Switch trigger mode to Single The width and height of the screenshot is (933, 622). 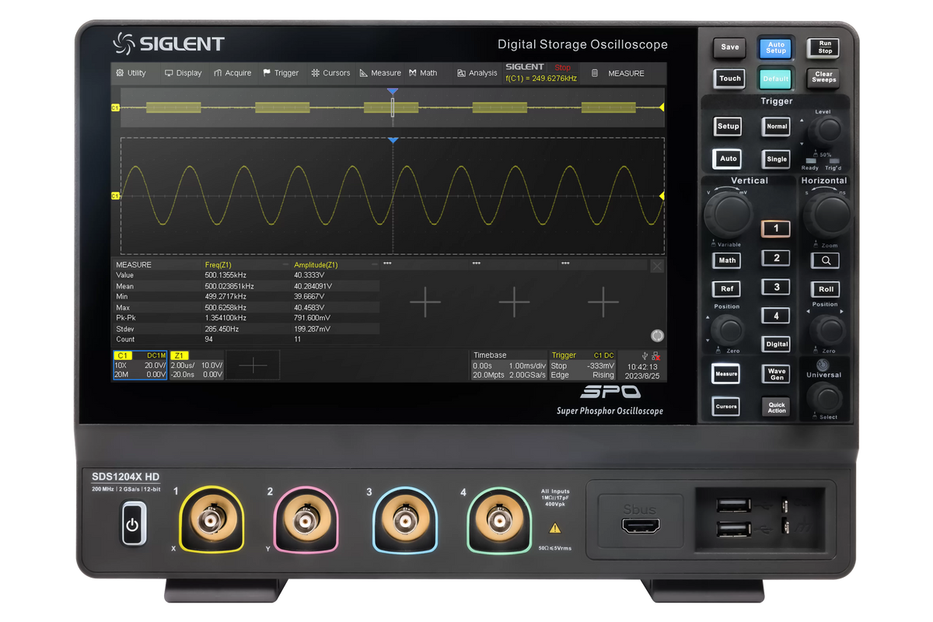[775, 159]
